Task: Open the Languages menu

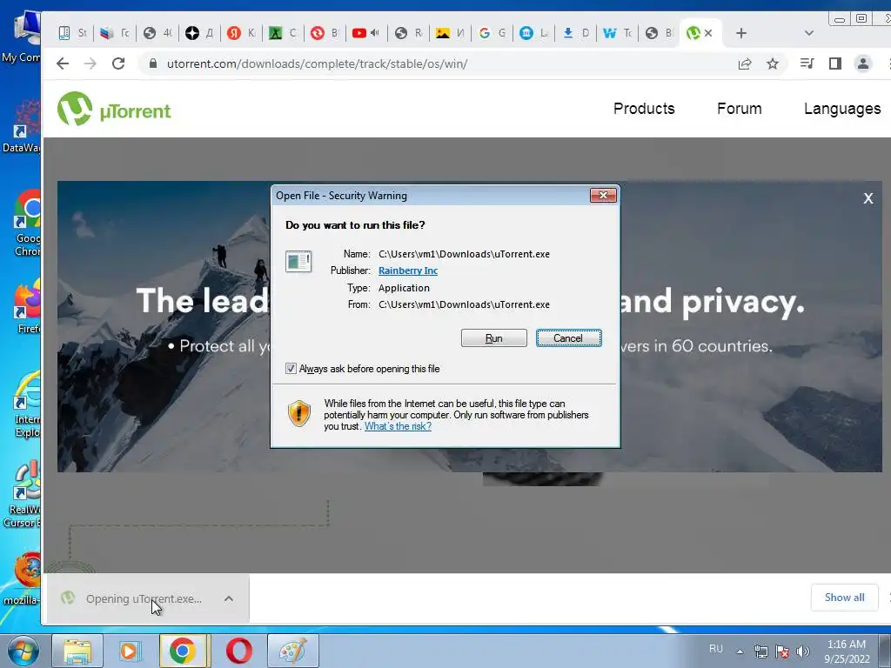Action: coord(842,109)
